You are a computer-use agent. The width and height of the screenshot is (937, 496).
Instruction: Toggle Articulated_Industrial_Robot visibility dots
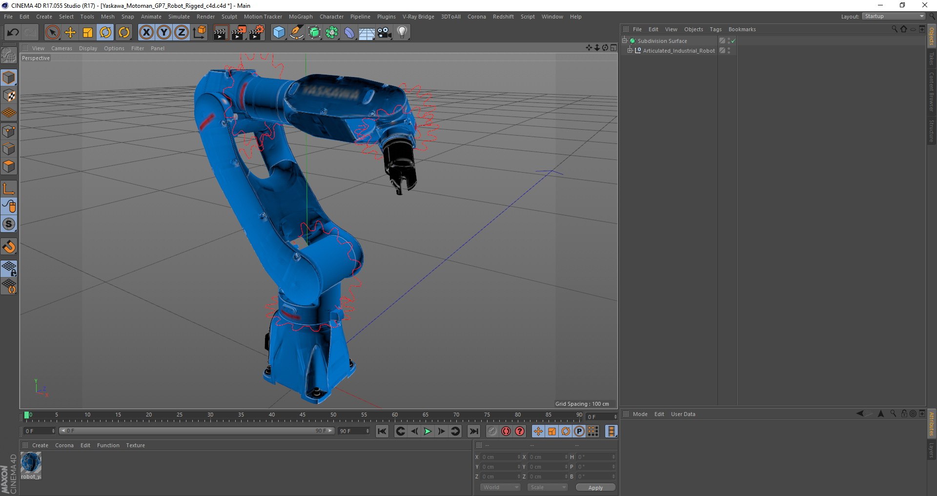[729, 51]
